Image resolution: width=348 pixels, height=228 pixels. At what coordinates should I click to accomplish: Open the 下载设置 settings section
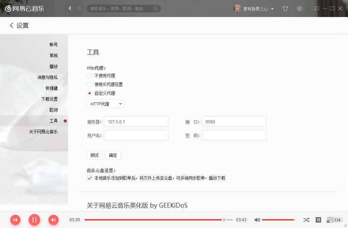(x=50, y=99)
